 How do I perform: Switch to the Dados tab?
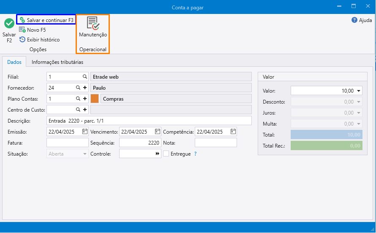pos(14,62)
